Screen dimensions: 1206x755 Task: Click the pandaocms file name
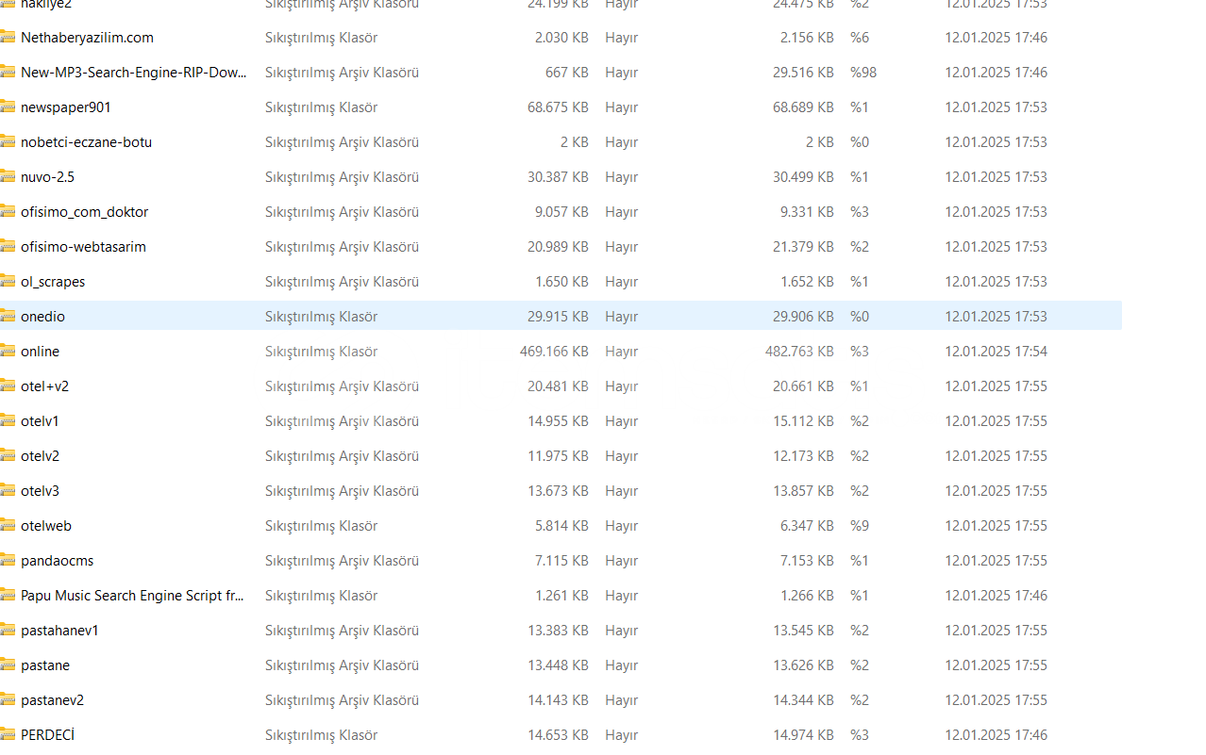pyautogui.click(x=57, y=561)
